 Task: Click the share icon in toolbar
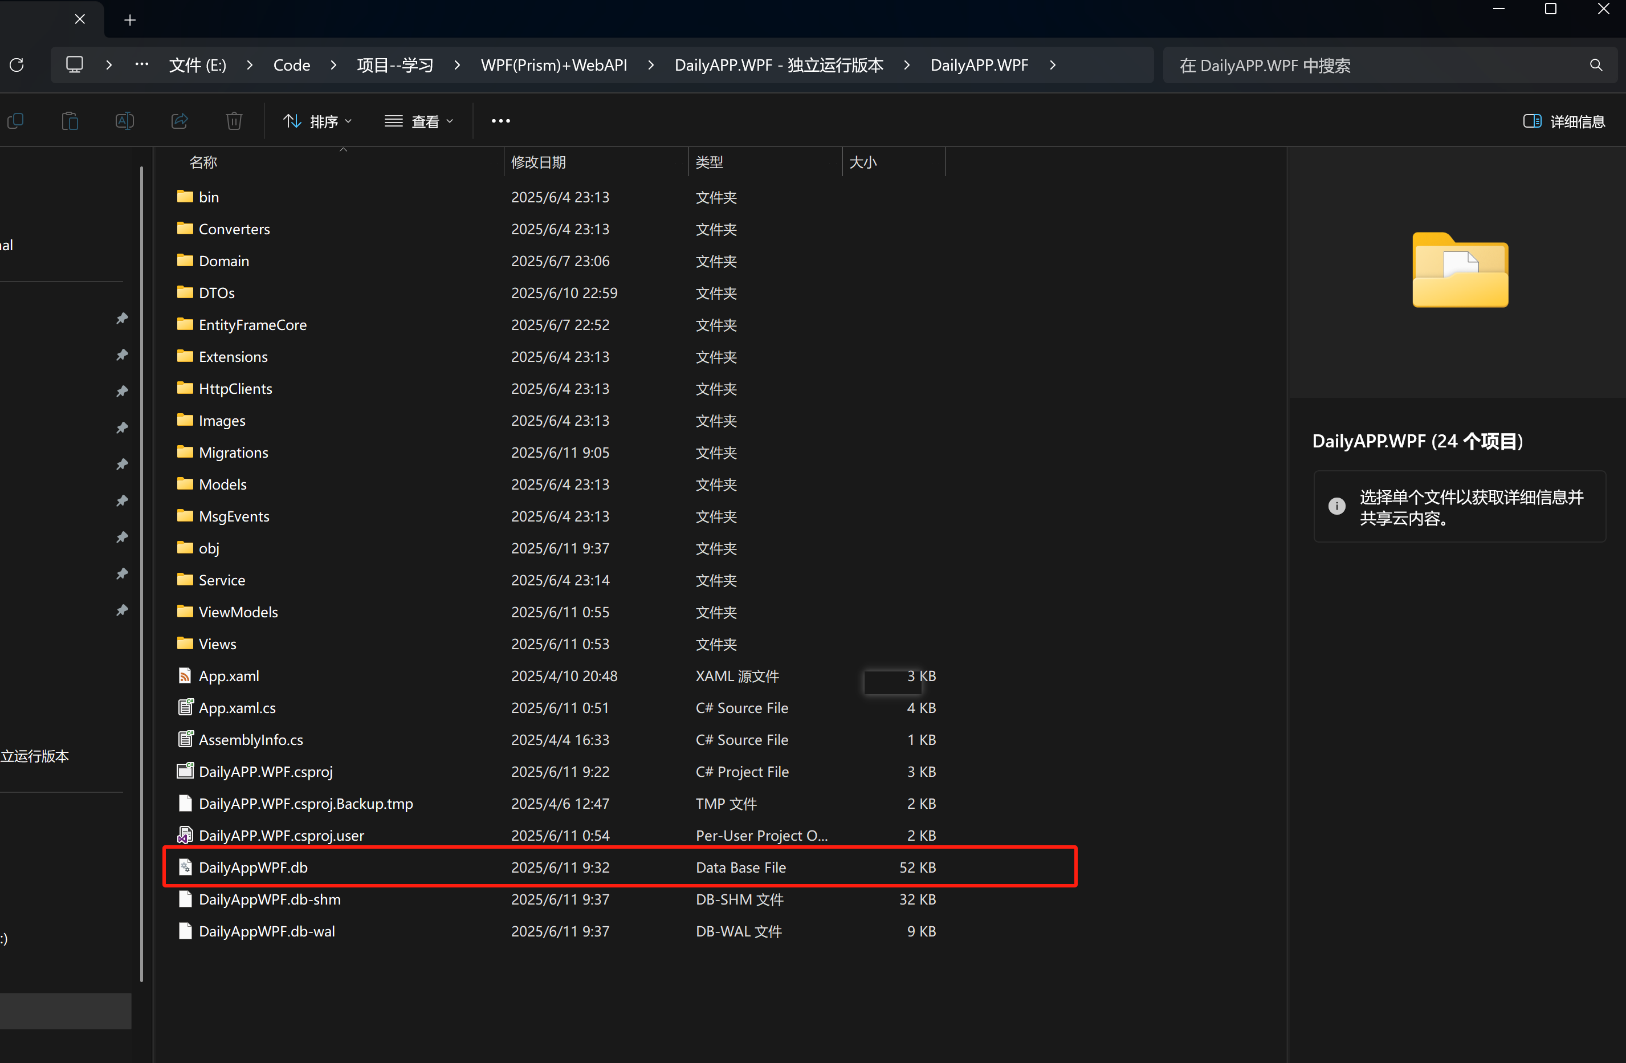(179, 121)
